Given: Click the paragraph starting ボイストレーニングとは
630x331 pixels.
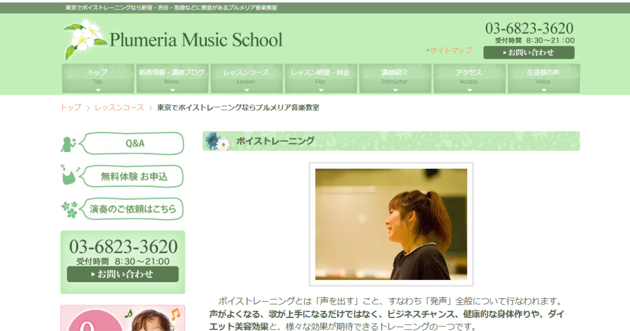Looking at the screenshot, I should click(x=386, y=314).
